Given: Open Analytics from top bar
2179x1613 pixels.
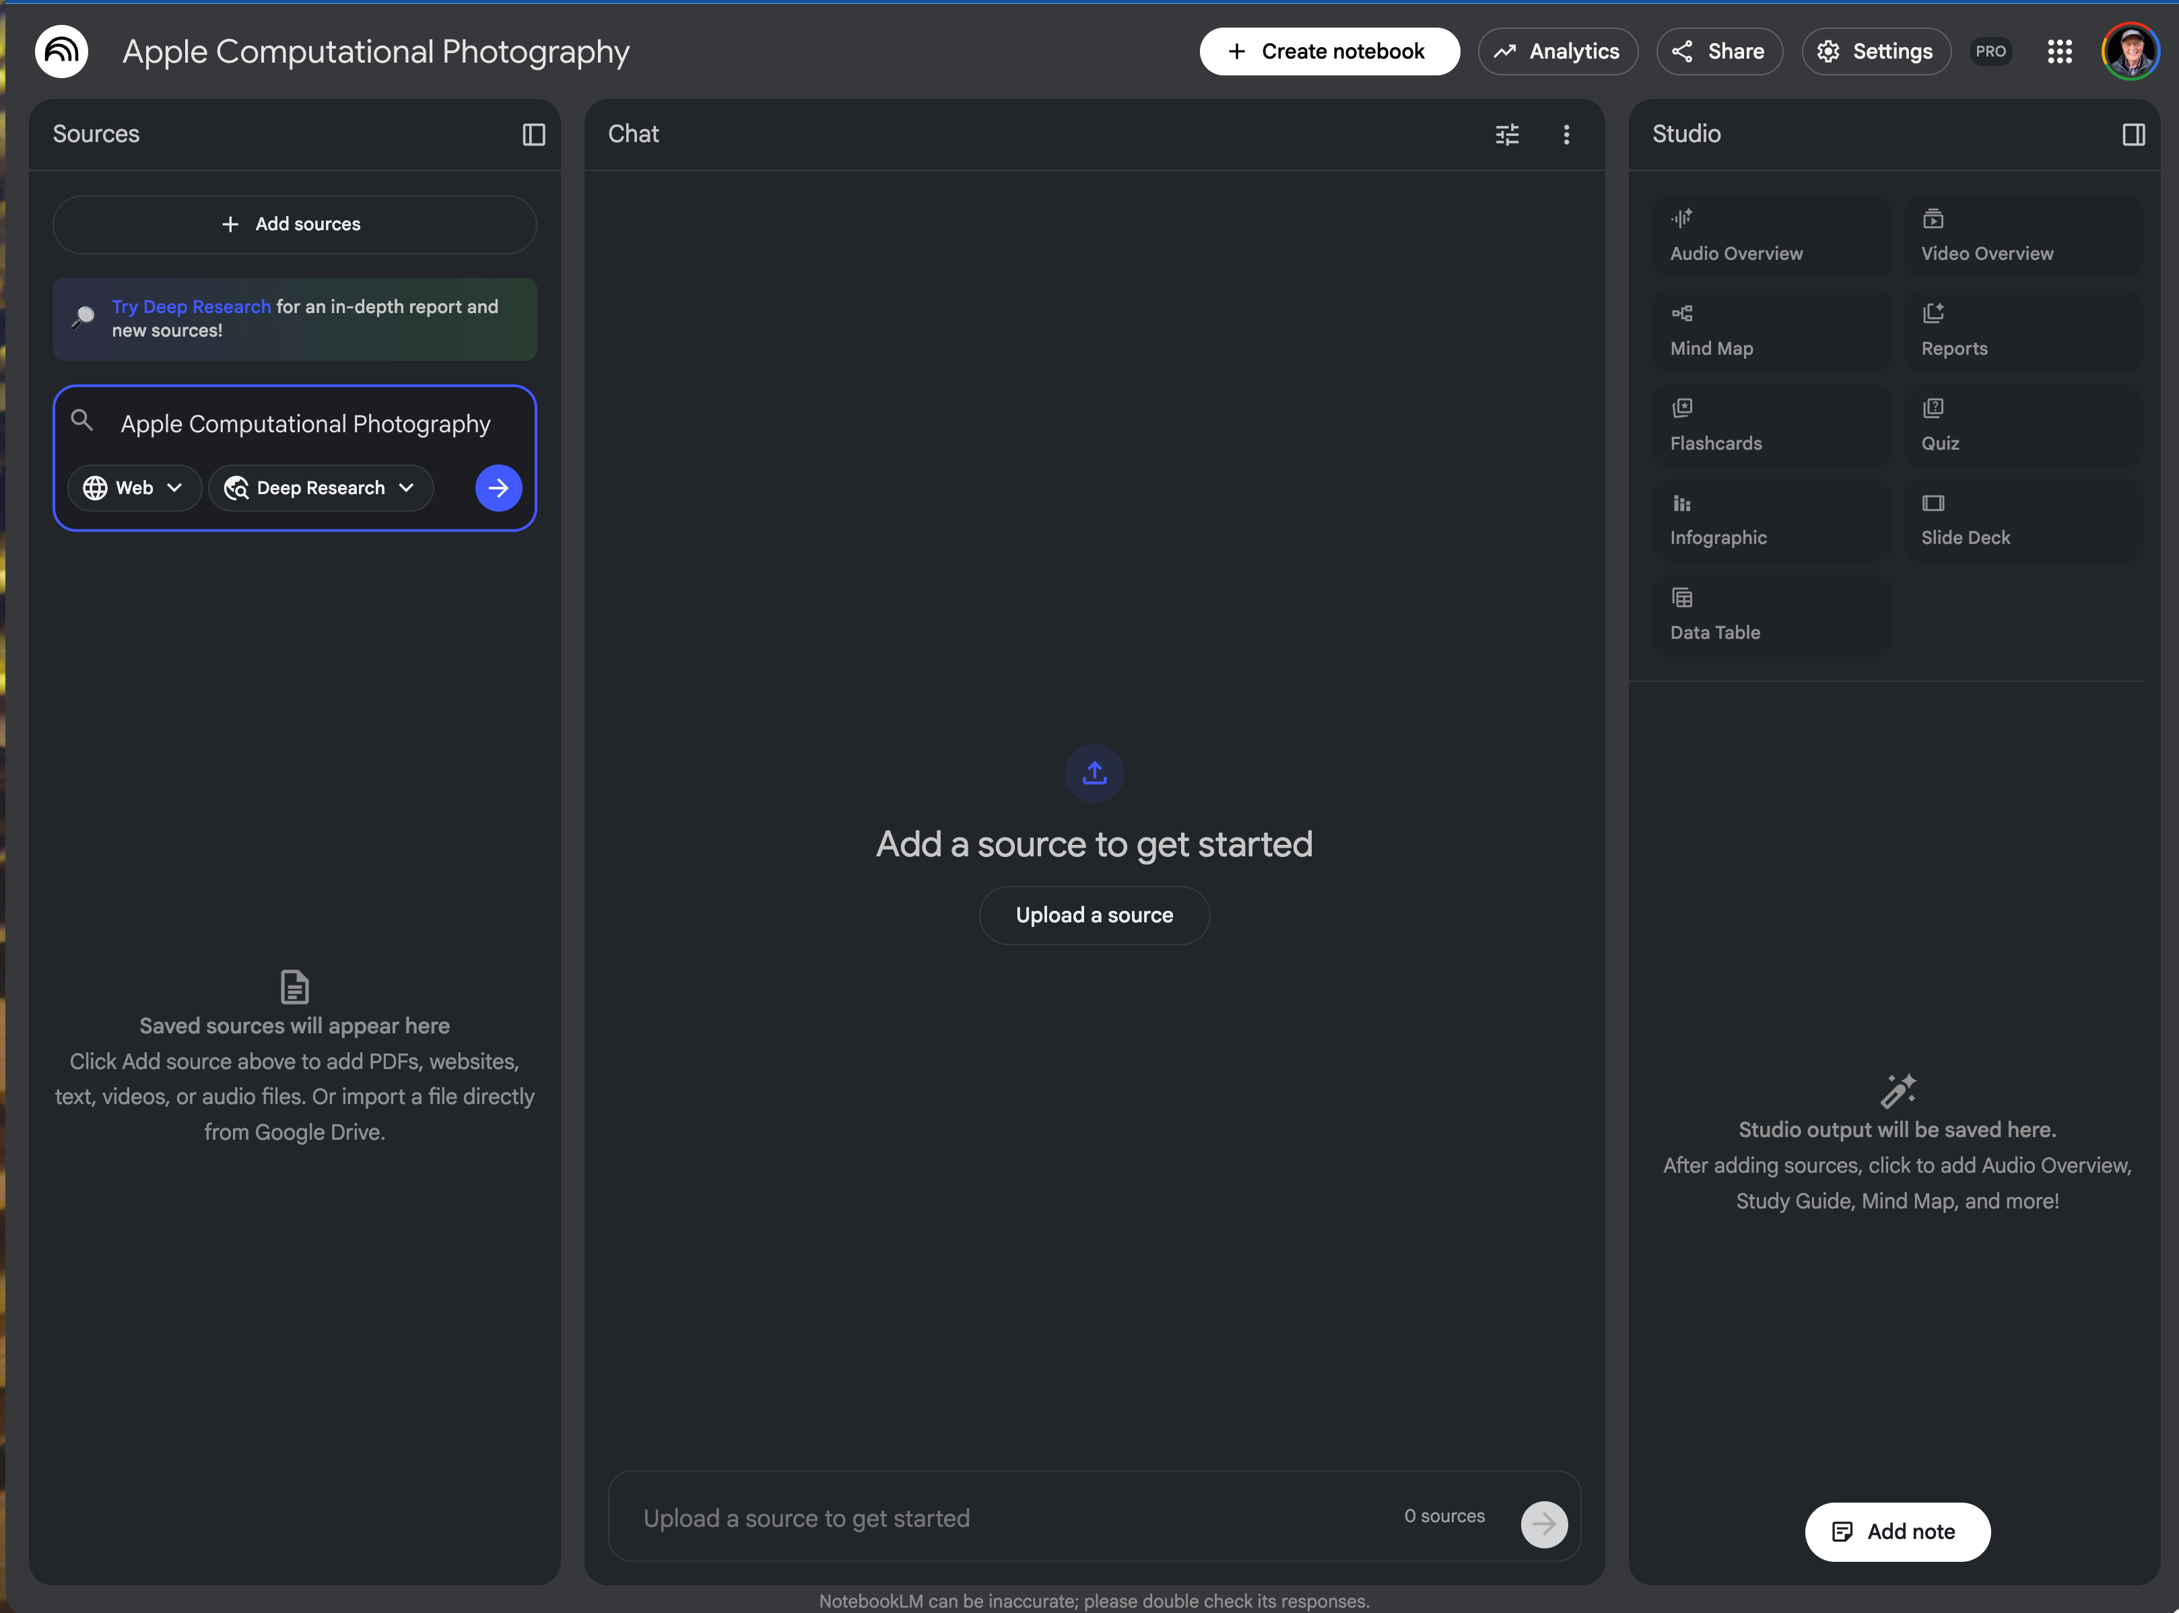Looking at the screenshot, I should [1557, 52].
